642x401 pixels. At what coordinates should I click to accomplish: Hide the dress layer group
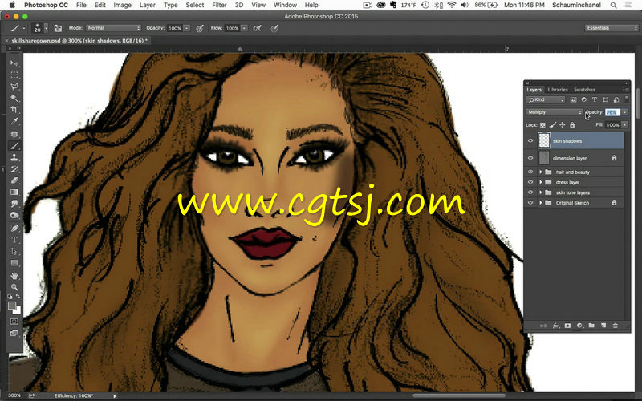(x=530, y=182)
